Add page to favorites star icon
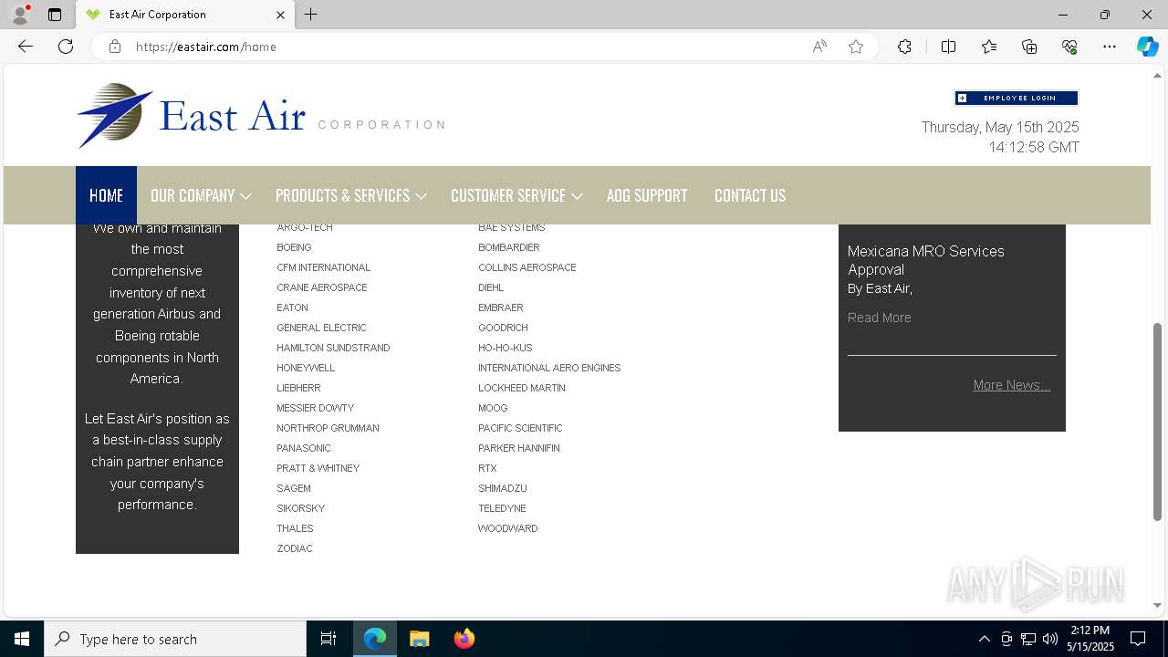 pos(856,47)
